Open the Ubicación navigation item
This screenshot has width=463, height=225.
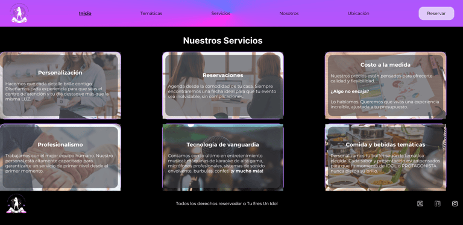(358, 13)
